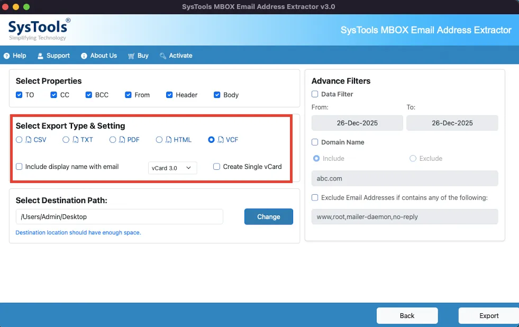Viewport: 519px width, 327px height.
Task: Click the VCF file icon
Action: (221, 140)
